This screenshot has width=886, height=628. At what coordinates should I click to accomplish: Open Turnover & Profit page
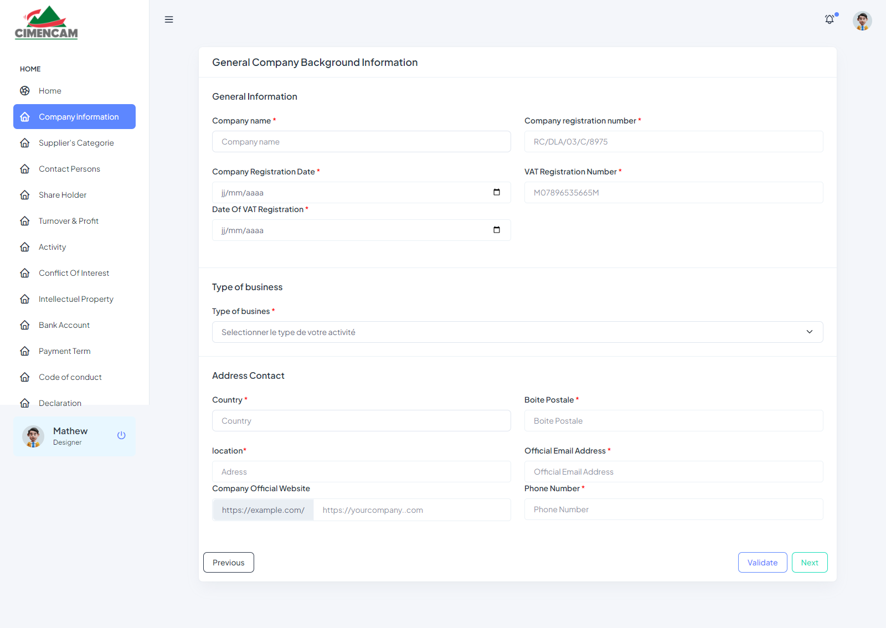pyautogui.click(x=69, y=221)
